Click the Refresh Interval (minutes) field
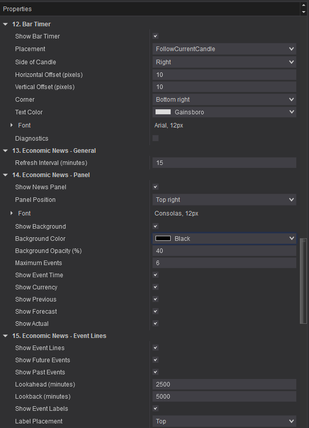This screenshot has width=309, height=428. point(224,163)
